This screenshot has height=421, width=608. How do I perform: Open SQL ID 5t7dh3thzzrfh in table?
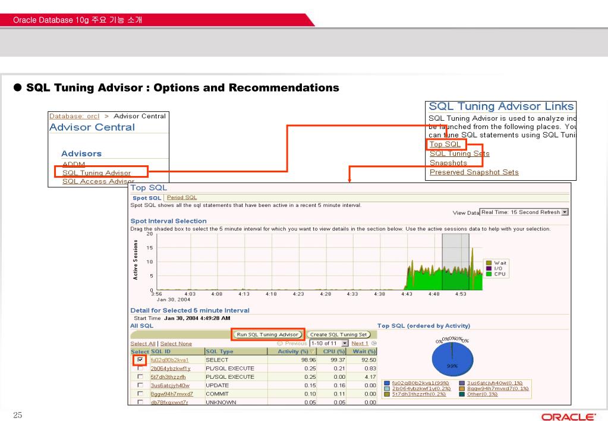[x=168, y=377]
